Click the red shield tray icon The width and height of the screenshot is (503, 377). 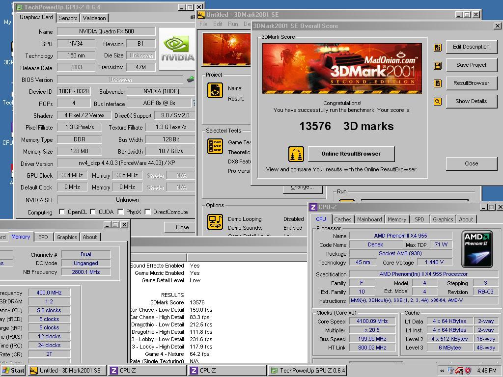(x=468, y=371)
